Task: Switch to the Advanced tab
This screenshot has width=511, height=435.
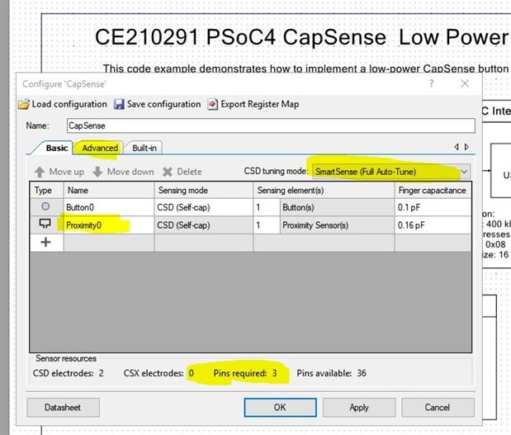Action: 100,148
